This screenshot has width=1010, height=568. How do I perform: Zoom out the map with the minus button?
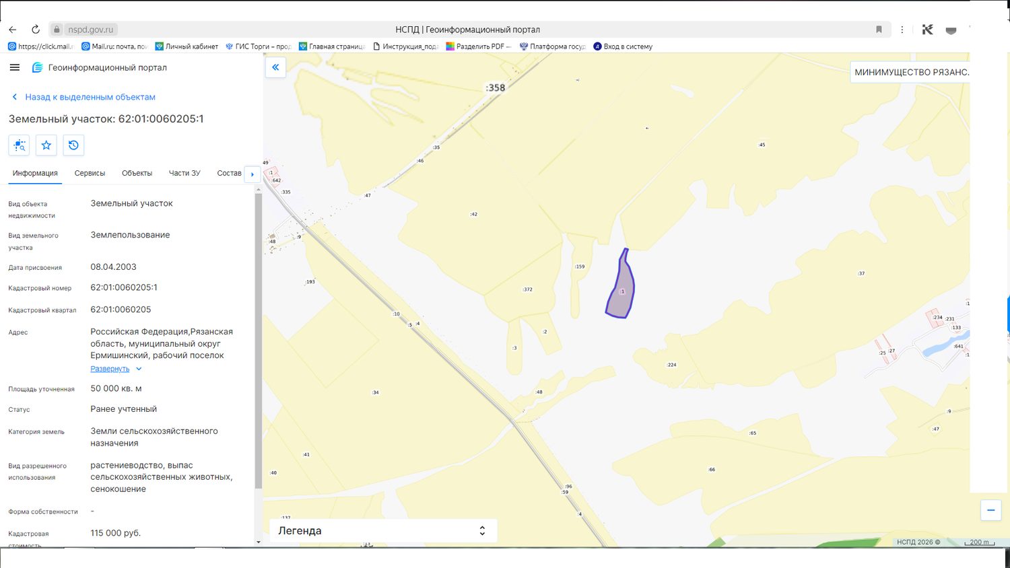coord(991,510)
